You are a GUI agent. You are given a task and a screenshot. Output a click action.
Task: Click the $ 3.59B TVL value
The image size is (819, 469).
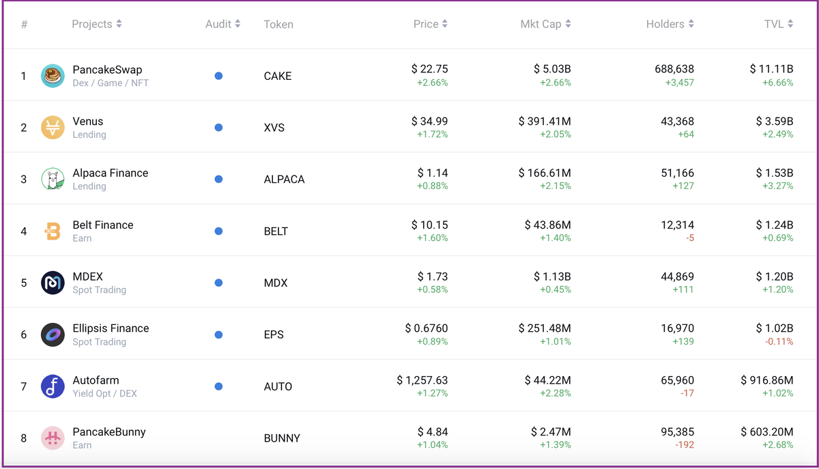[x=775, y=121]
